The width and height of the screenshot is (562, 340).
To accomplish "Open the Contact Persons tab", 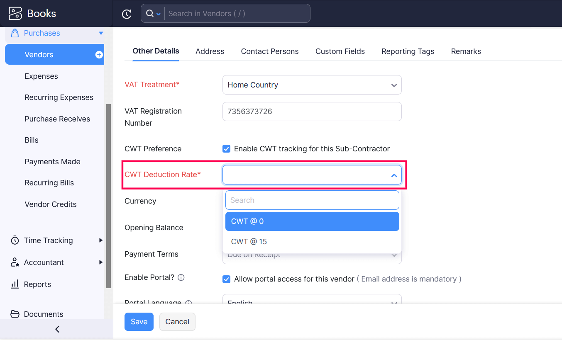I will [x=270, y=51].
